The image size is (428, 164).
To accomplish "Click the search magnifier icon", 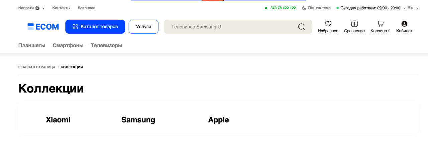I will coord(301,27).
